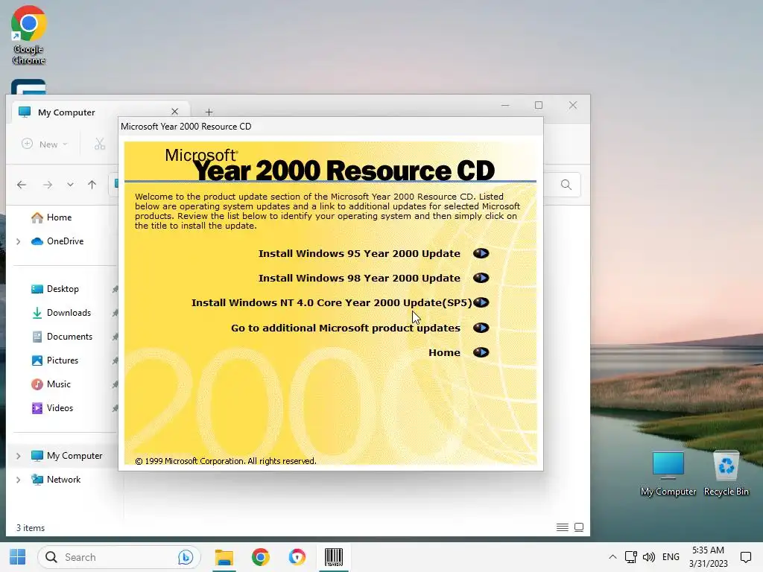Click arrow button beside Windows NT 4.0 Update

click(x=481, y=302)
